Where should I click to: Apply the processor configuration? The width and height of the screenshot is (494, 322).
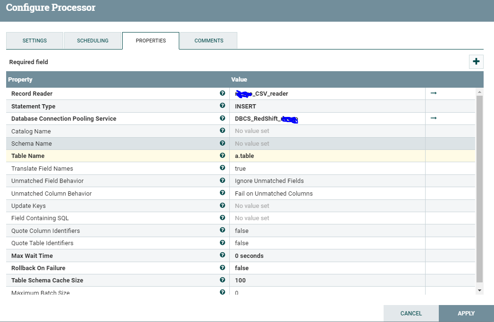466,313
